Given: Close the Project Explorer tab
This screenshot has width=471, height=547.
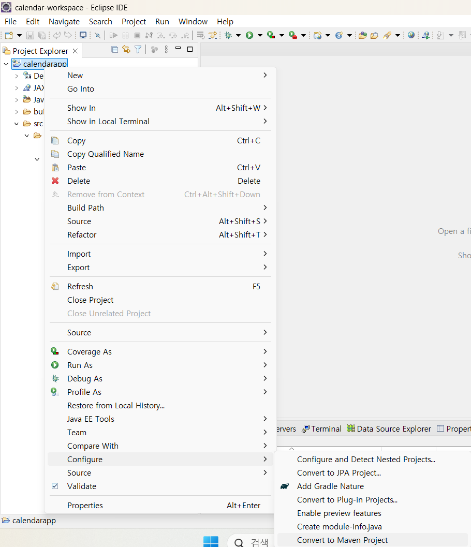Looking at the screenshot, I should pos(76,51).
